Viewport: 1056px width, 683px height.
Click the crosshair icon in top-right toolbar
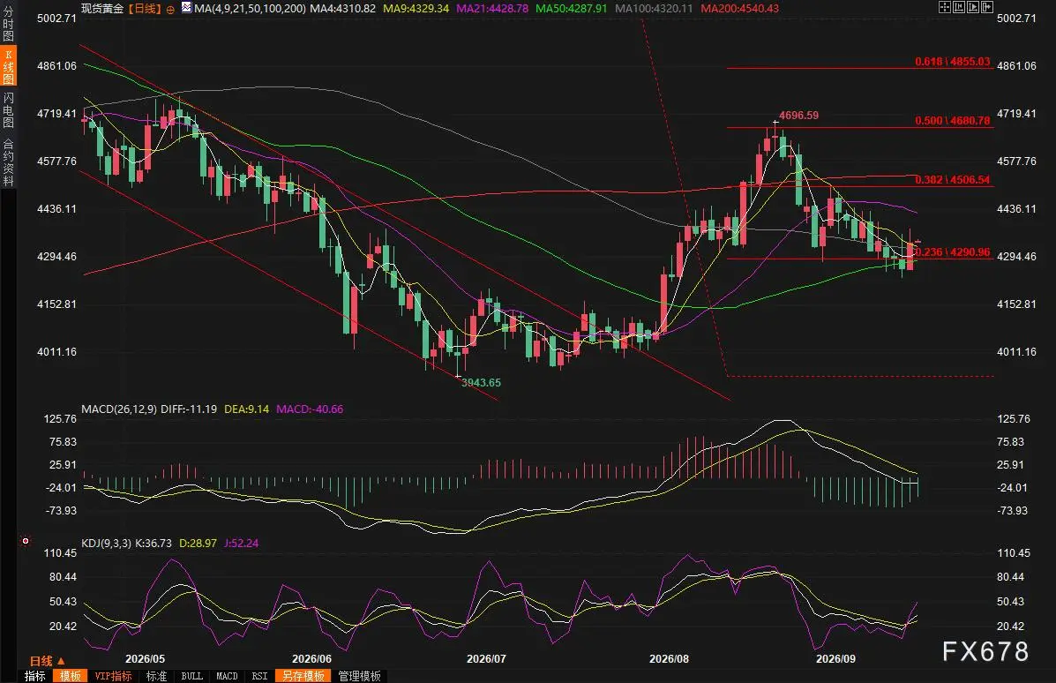945,7
